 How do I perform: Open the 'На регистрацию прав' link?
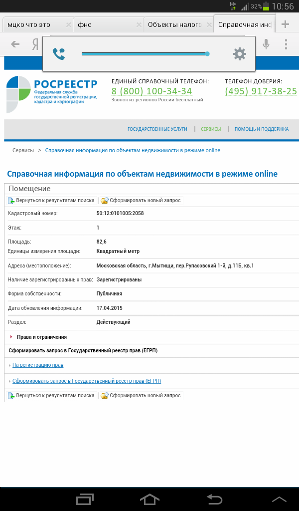38,365
